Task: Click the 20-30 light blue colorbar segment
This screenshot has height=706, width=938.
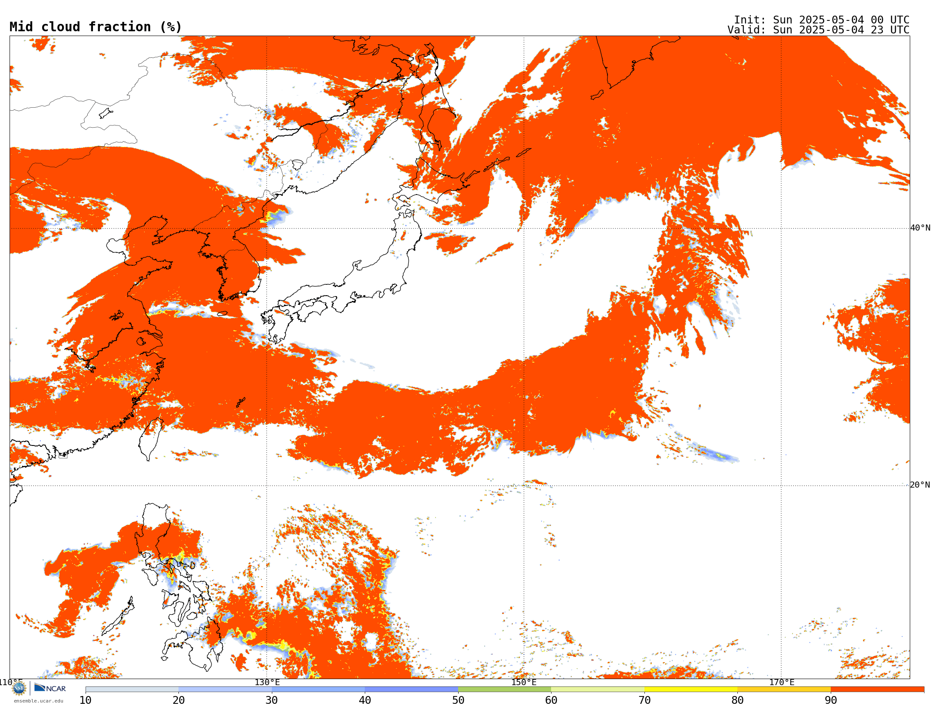Action: [225, 690]
